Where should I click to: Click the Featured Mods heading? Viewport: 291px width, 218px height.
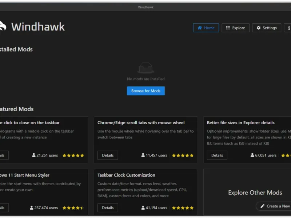17,109
